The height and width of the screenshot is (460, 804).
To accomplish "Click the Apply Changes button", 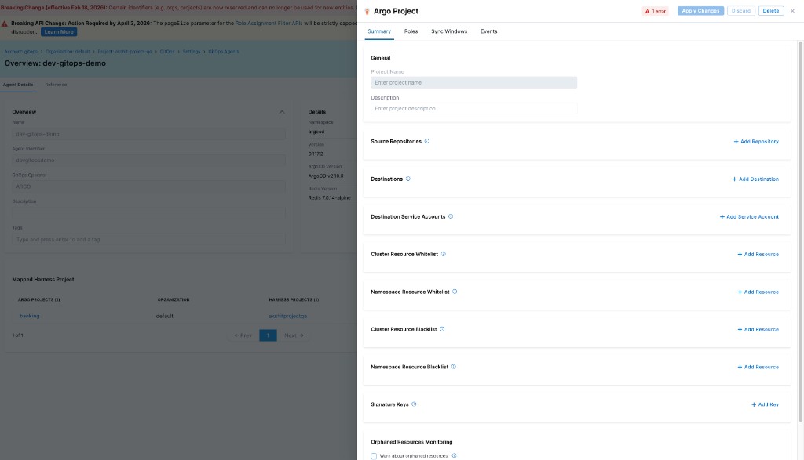I will (x=700, y=11).
